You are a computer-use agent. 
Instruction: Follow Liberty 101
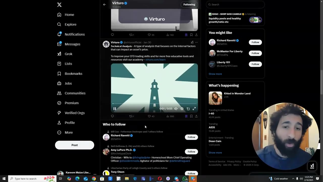pyautogui.click(x=255, y=64)
